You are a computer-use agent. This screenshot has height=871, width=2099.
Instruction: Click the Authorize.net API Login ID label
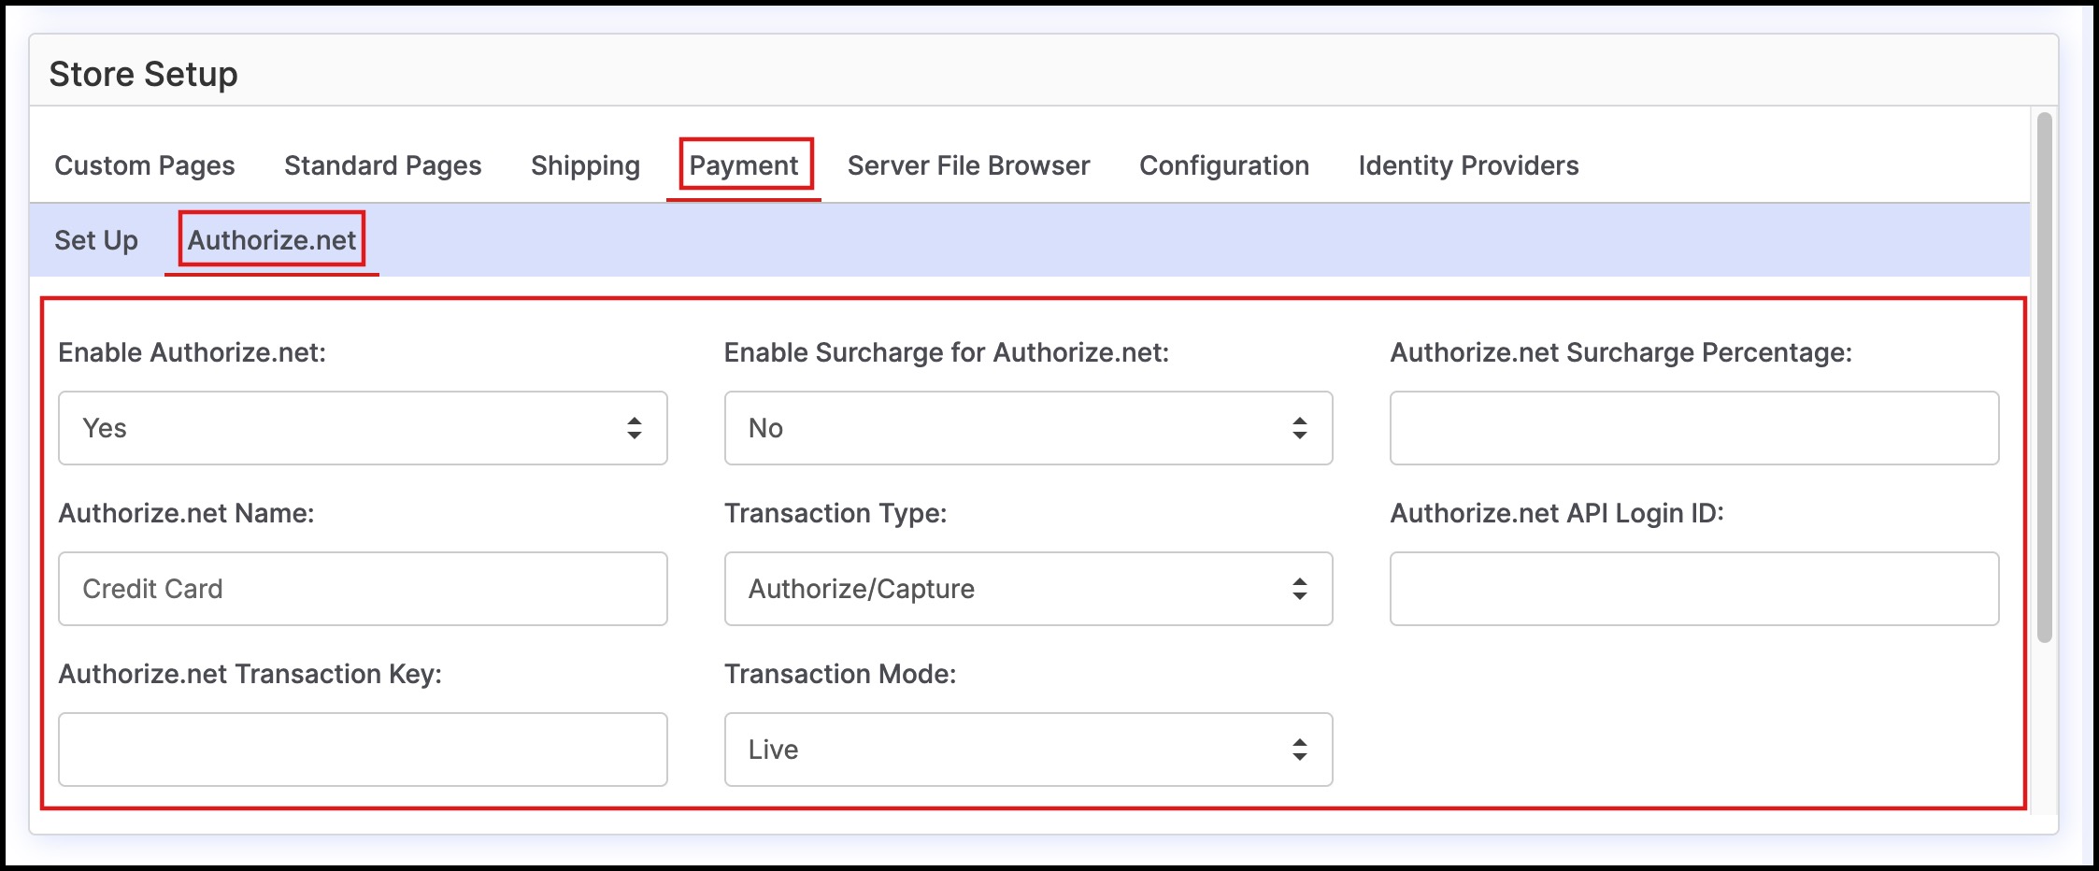1557,513
